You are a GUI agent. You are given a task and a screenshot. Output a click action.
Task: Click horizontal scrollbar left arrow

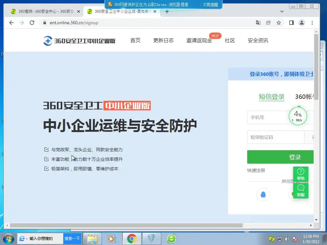(x=7, y=226)
